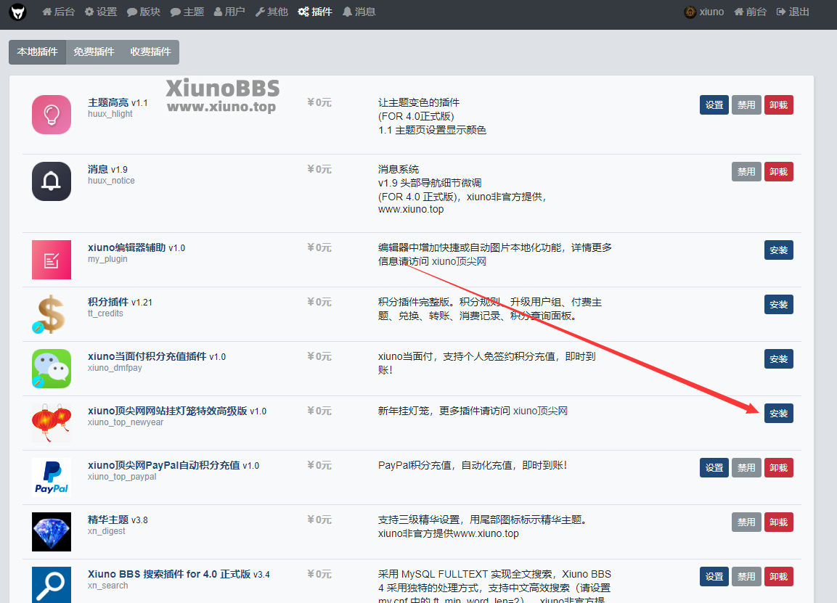
Task: Click the red lantern plugin icon
Action: 52,423
